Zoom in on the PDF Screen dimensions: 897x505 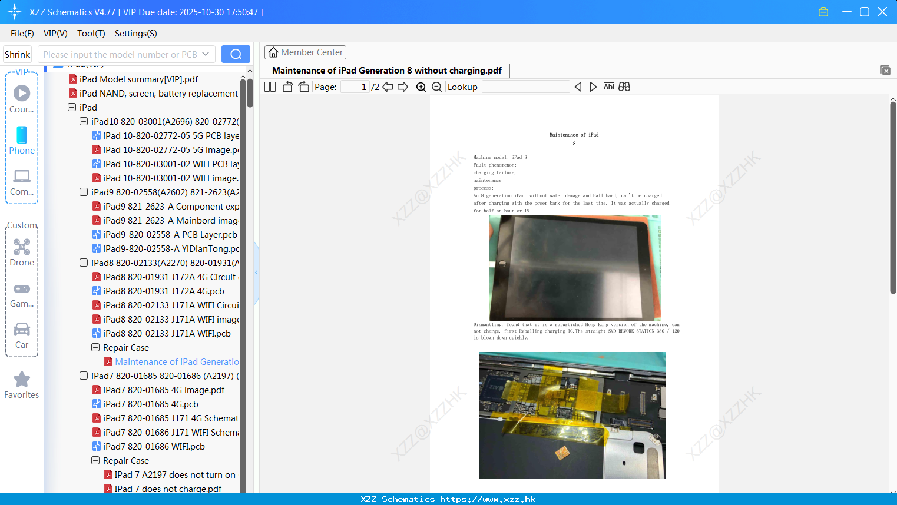click(421, 87)
